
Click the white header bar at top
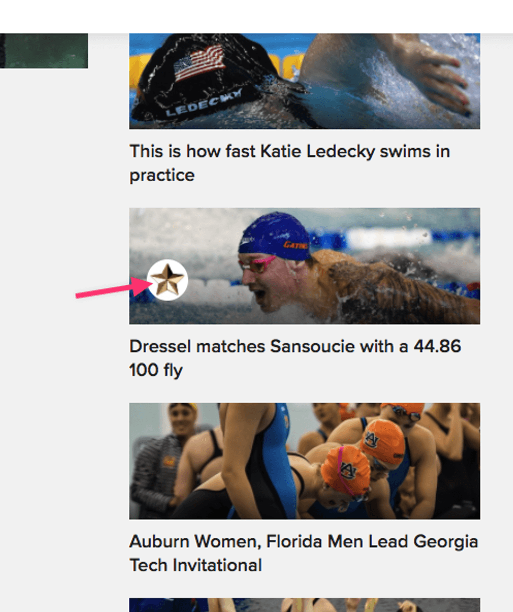point(256,16)
